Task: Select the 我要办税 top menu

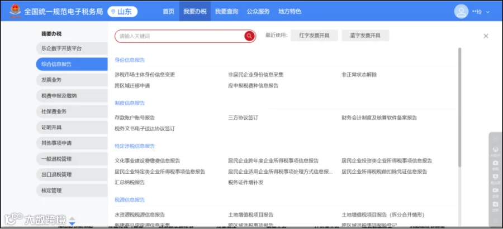Action: [x=194, y=12]
